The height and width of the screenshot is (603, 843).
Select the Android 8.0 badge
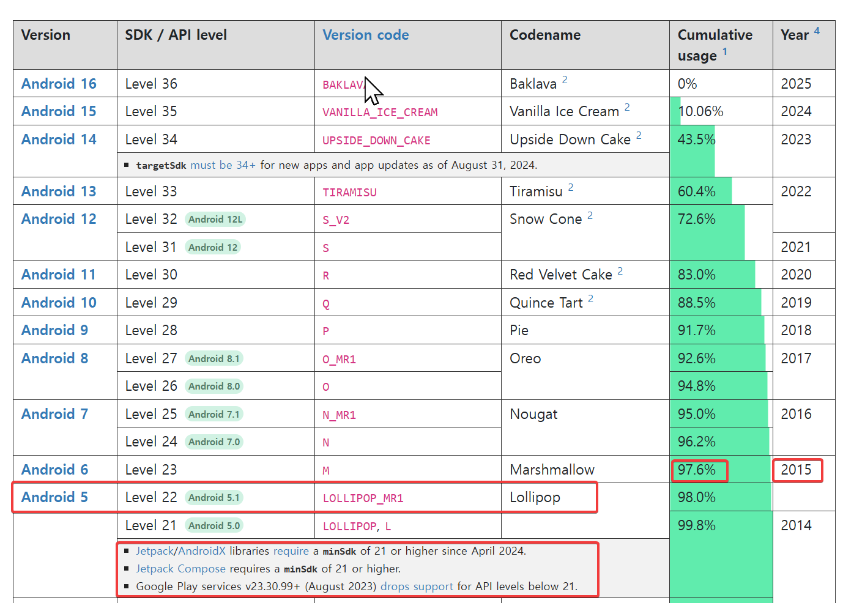pos(214,387)
